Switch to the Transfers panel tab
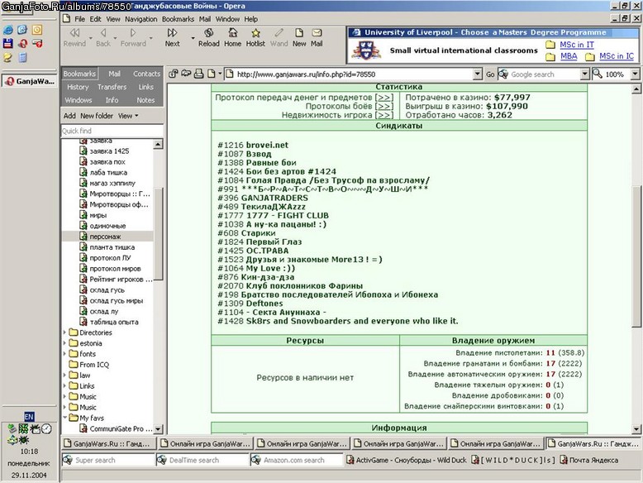This screenshot has width=643, height=483. (112, 87)
